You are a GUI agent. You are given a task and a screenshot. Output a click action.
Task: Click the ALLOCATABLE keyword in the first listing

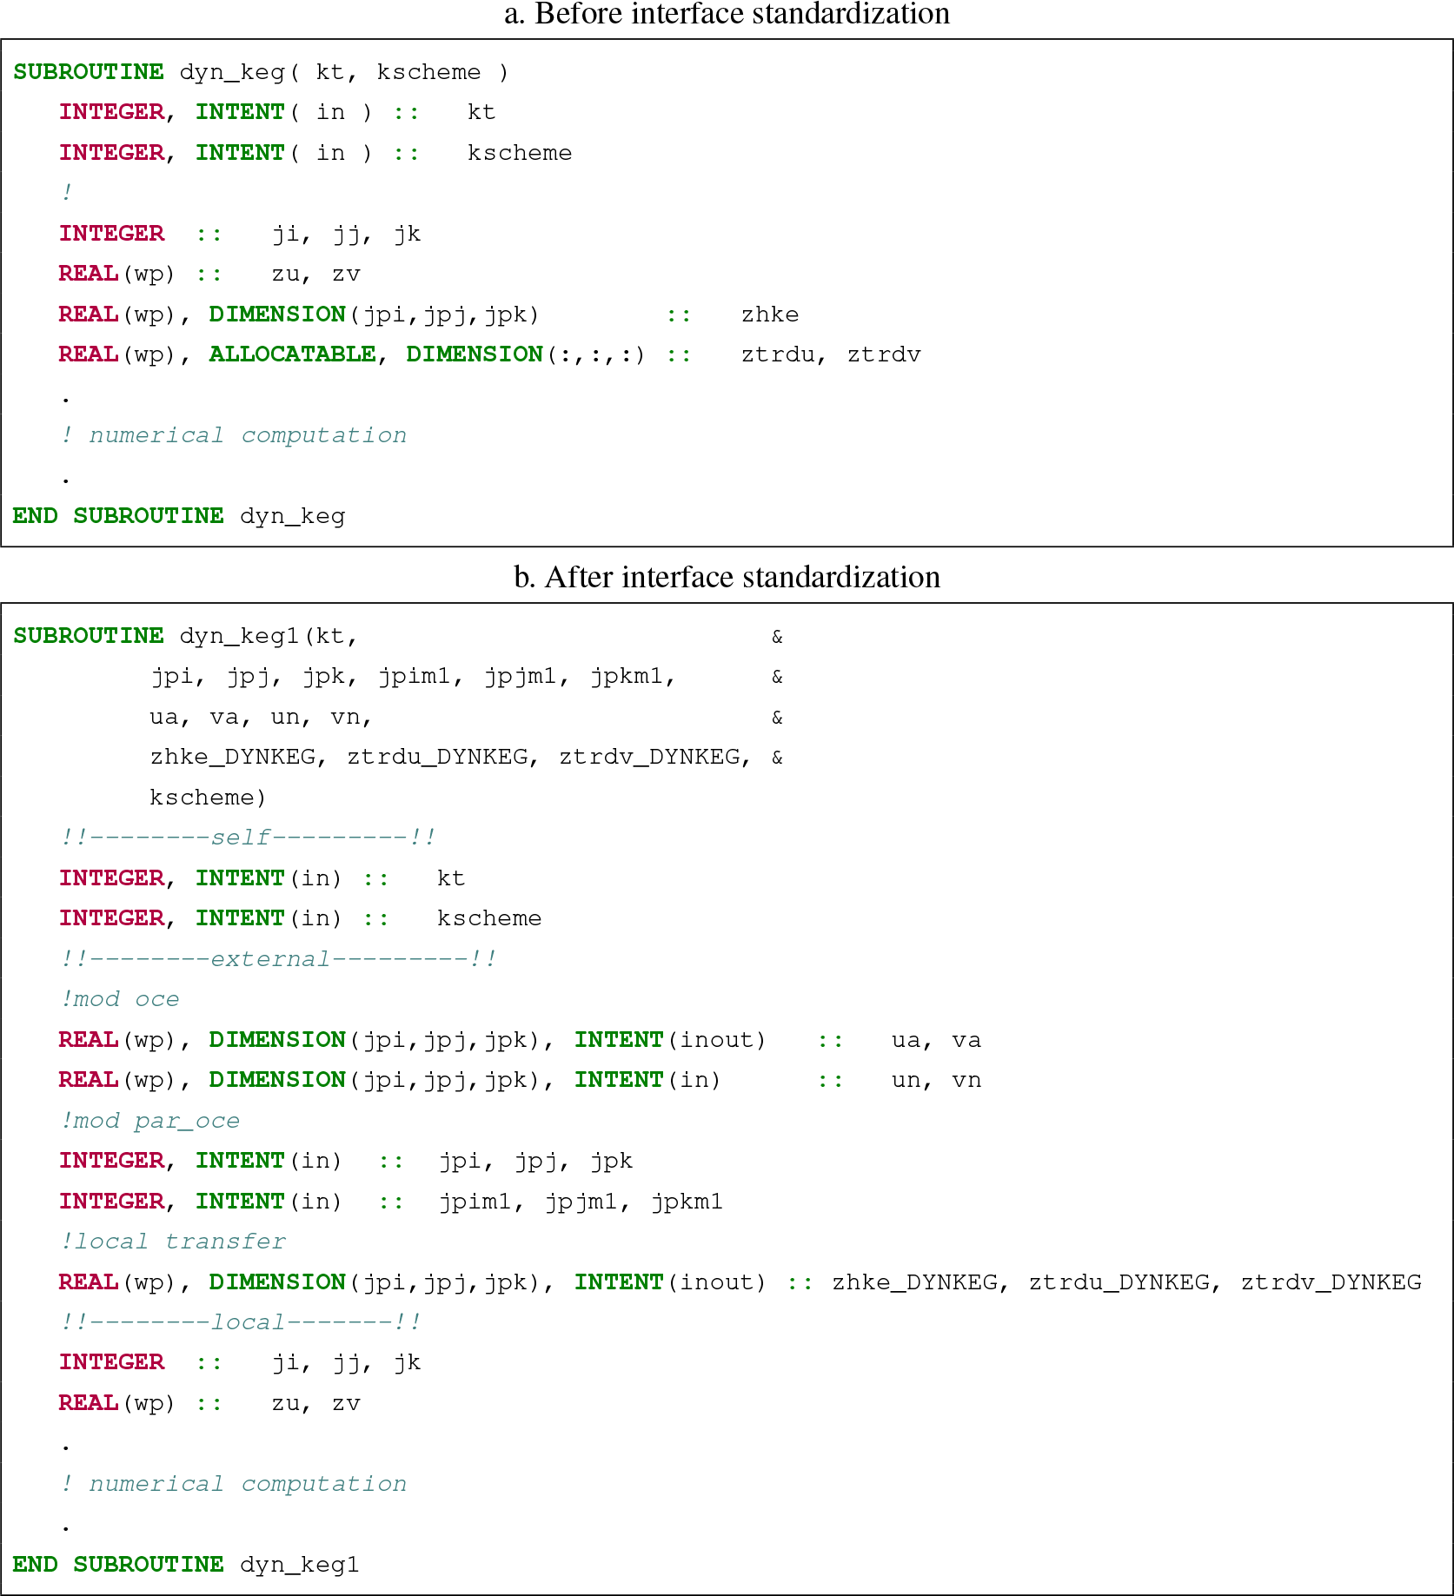click(x=292, y=354)
